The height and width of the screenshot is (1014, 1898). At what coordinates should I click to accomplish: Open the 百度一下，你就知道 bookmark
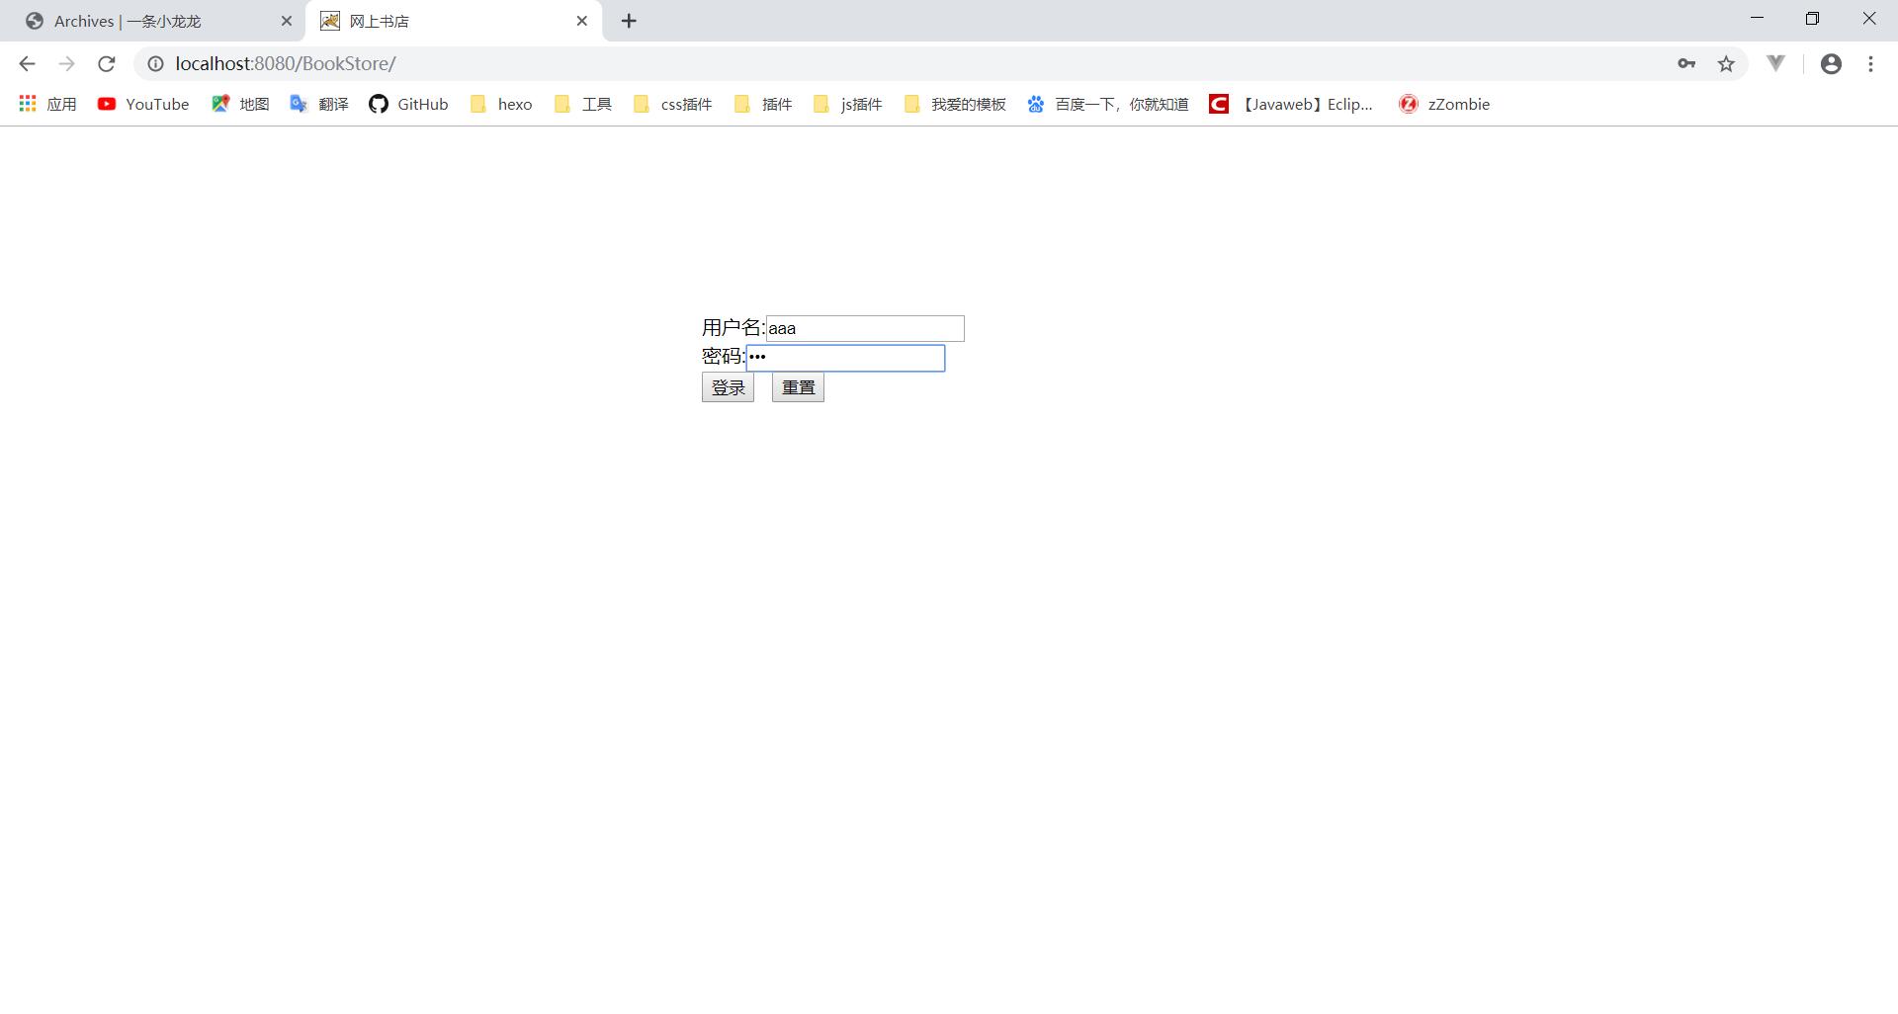click(x=1108, y=104)
